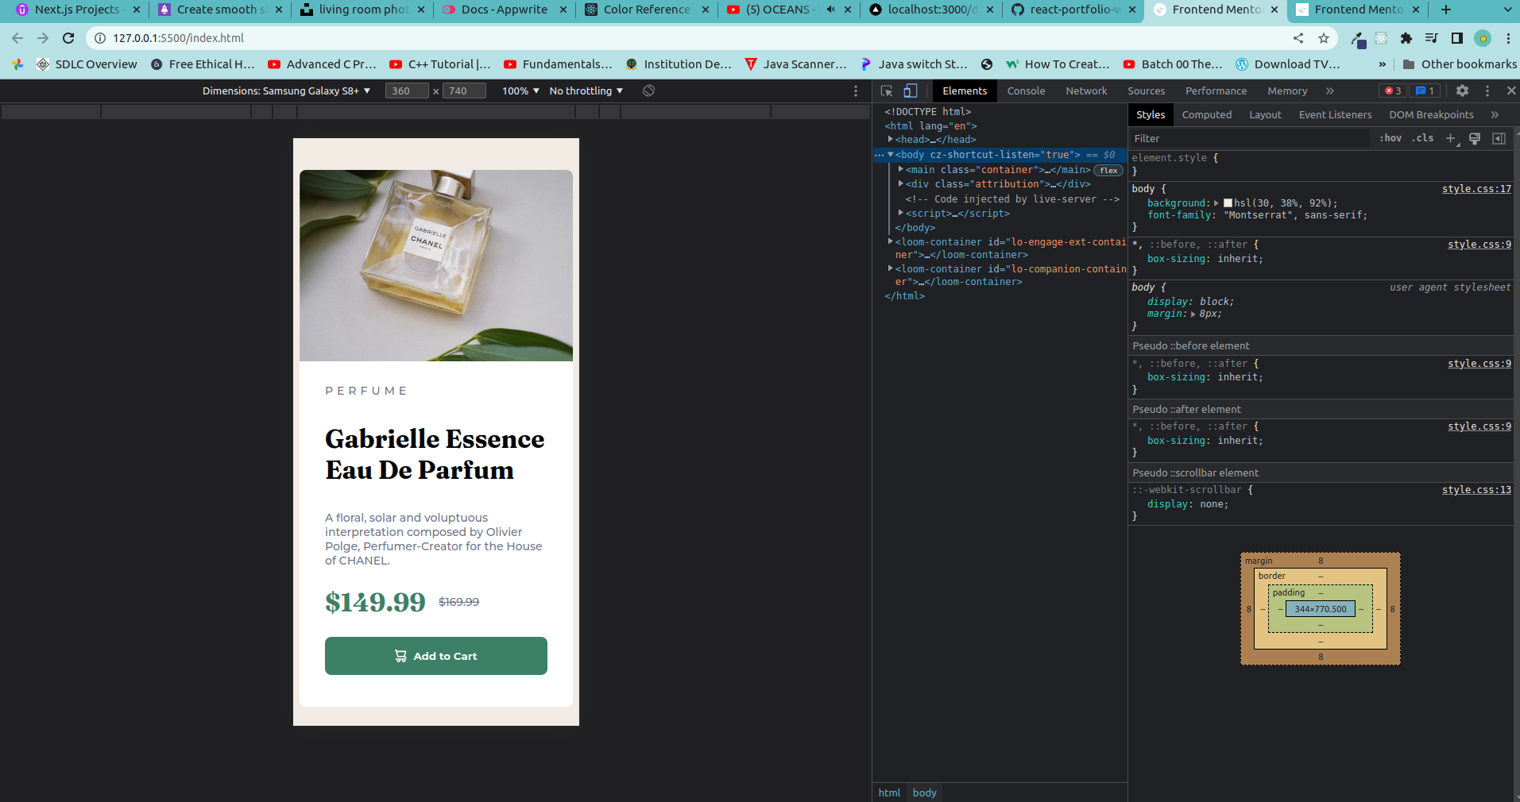The width and height of the screenshot is (1520, 802).
Task: Show more DevTools panel tabs
Action: (x=1330, y=91)
